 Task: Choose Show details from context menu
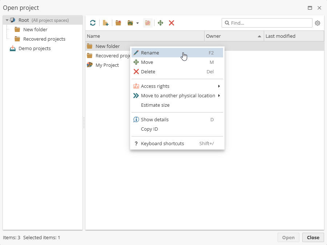tap(155, 120)
